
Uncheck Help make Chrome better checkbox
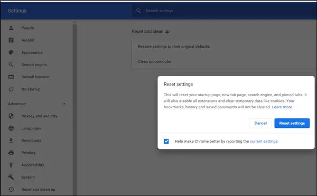click(x=166, y=141)
